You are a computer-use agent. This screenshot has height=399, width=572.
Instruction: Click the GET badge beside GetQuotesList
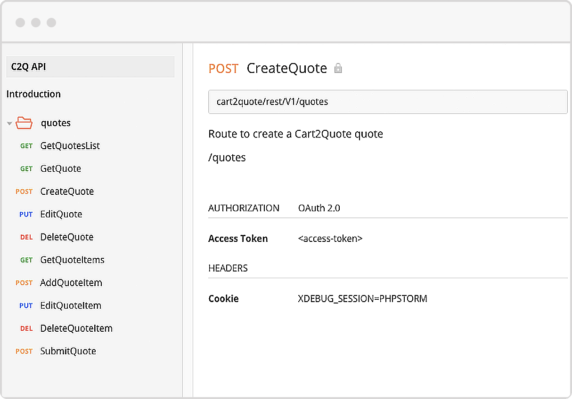click(x=26, y=146)
